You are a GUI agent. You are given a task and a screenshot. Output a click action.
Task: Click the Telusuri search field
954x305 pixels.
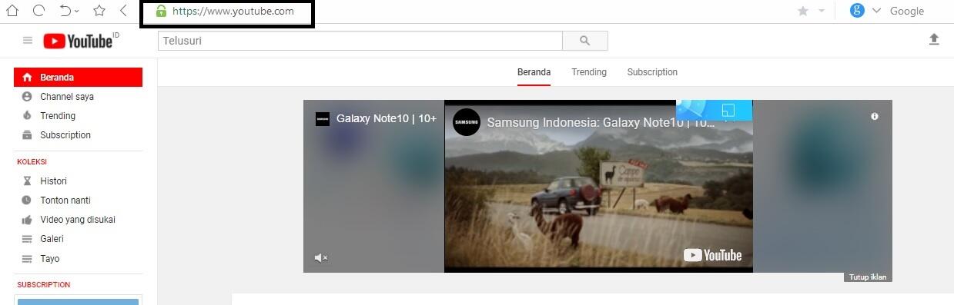pos(360,41)
